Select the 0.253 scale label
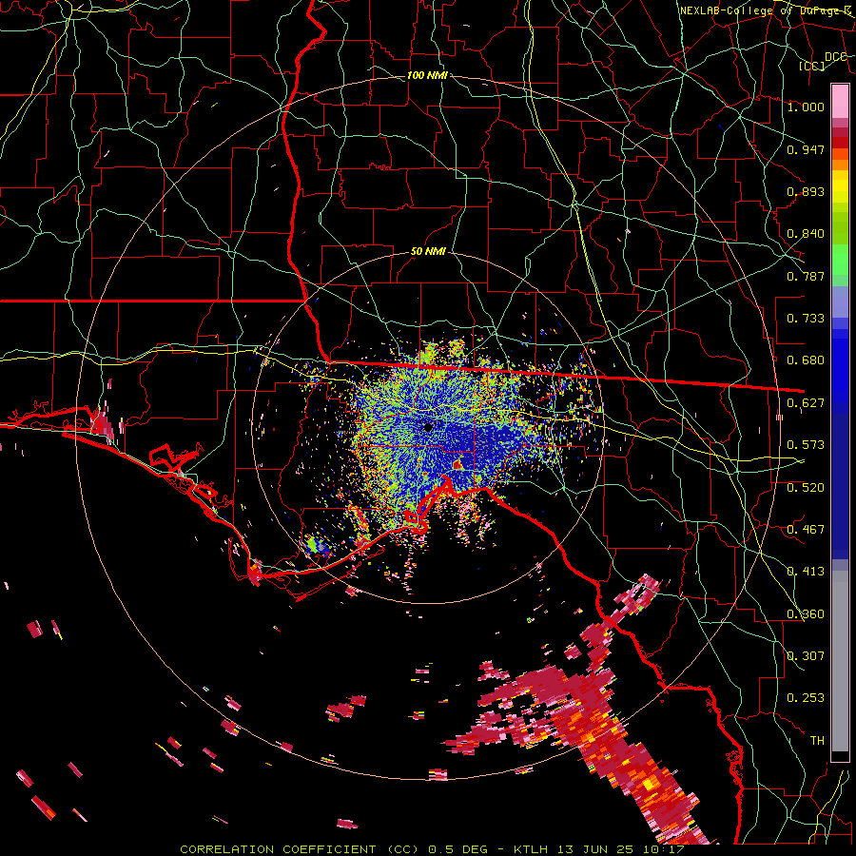This screenshot has width=856, height=856. pyautogui.click(x=806, y=698)
